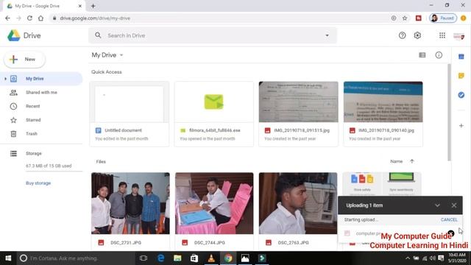Click the search magnifier icon
This screenshot has height=265, width=471.
pos(98,35)
